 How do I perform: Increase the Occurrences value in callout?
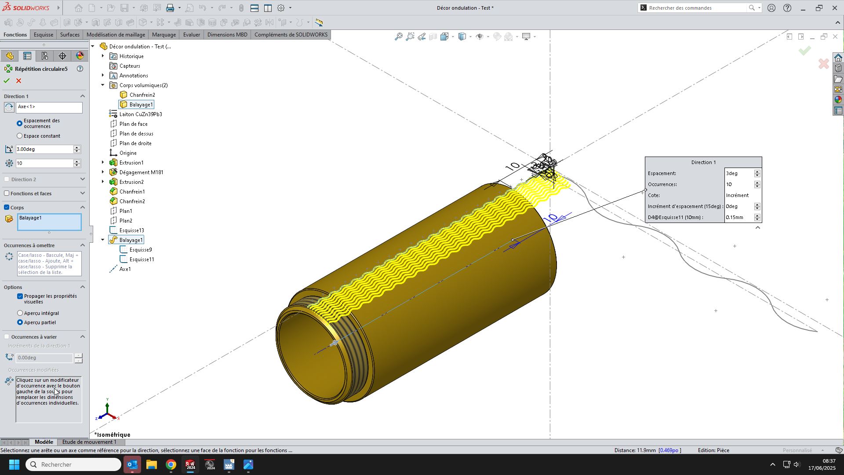click(x=757, y=183)
